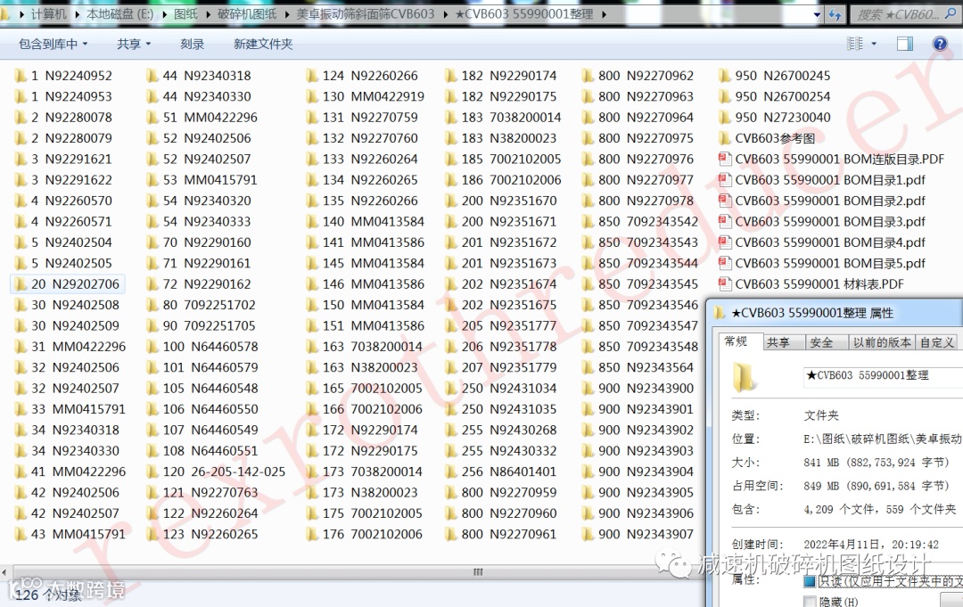Go to 破碎机图纸 in breadcrumb
The height and width of the screenshot is (607, 963).
tap(247, 14)
